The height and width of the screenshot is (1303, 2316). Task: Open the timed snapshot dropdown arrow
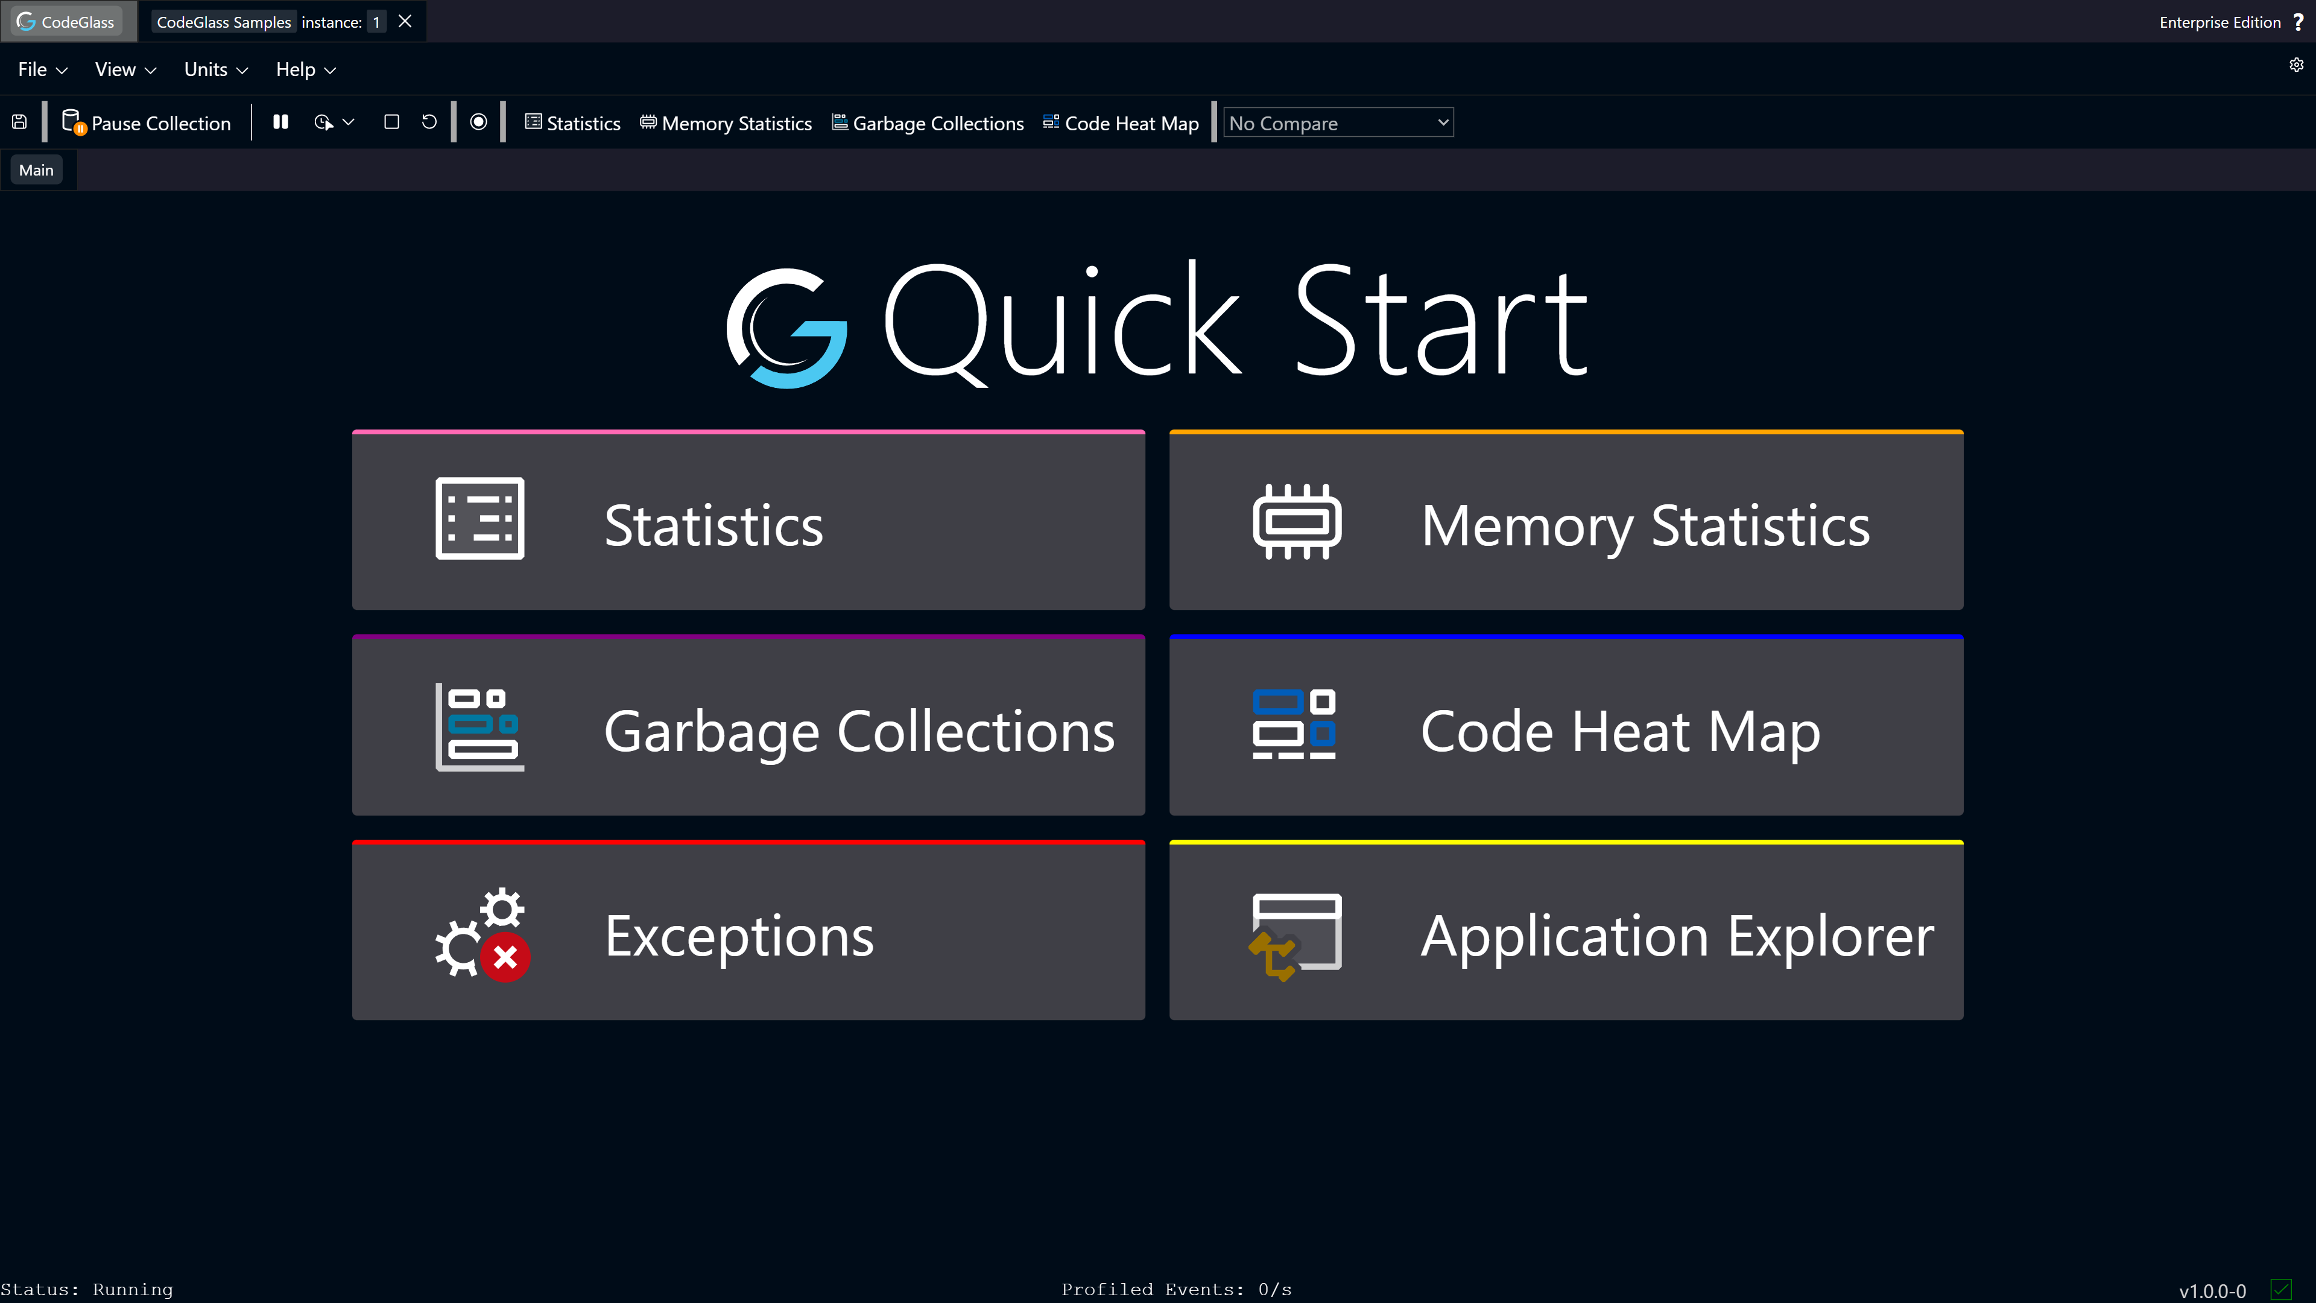[349, 121]
